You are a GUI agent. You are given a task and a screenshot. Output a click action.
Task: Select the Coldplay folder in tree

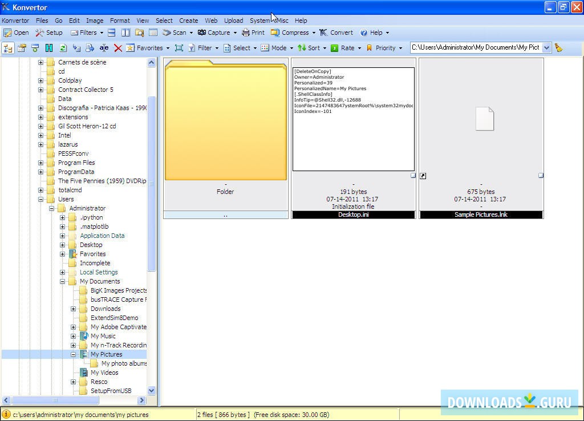pyautogui.click(x=70, y=80)
